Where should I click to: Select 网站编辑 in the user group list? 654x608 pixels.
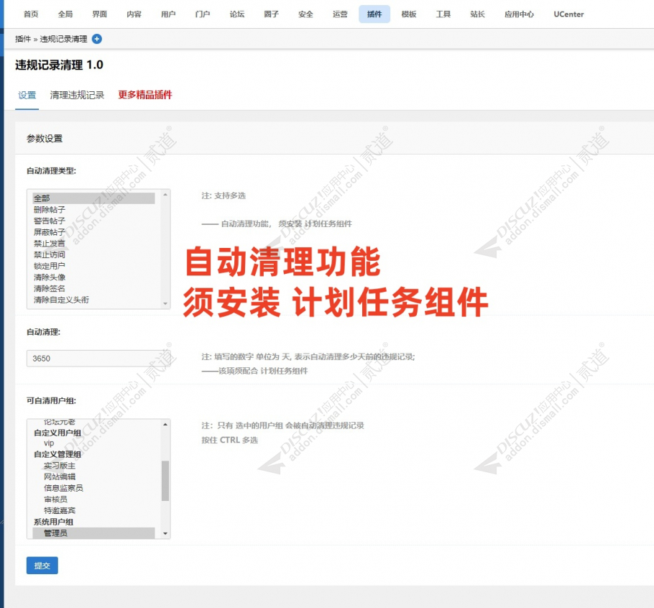coord(93,476)
